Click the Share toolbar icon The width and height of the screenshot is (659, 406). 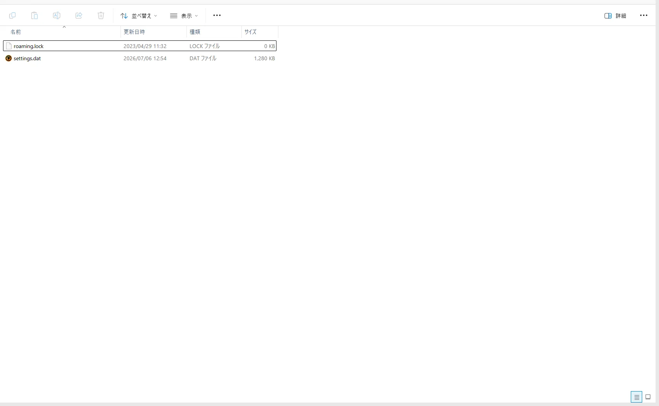click(79, 16)
